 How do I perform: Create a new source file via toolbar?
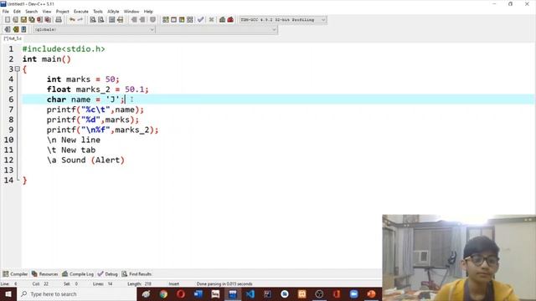(8, 20)
